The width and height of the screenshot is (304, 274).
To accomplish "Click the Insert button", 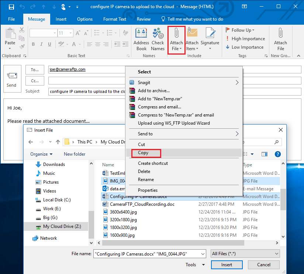I will 227,265.
